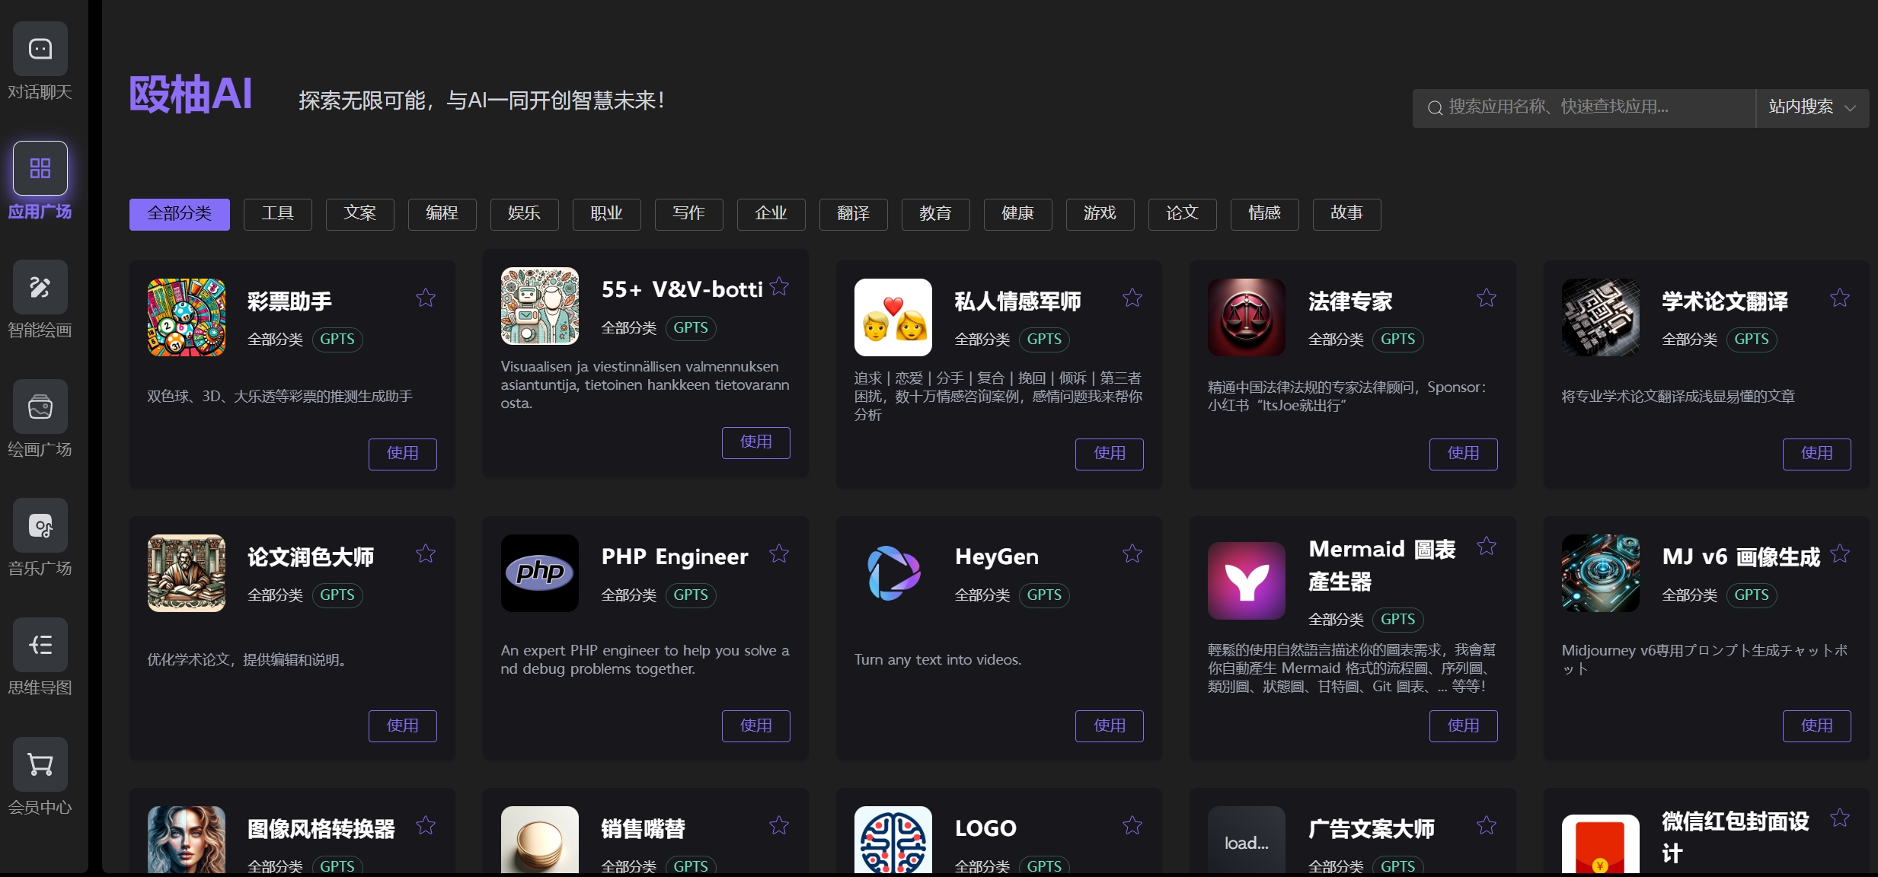
Task: Filter apps by 故事 category
Action: click(1347, 214)
